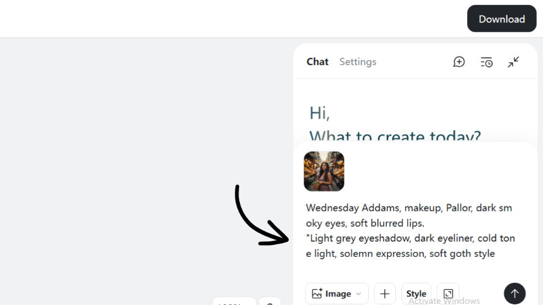Click the empty canvas area on the left
The height and width of the screenshot is (305, 543).
point(121,168)
